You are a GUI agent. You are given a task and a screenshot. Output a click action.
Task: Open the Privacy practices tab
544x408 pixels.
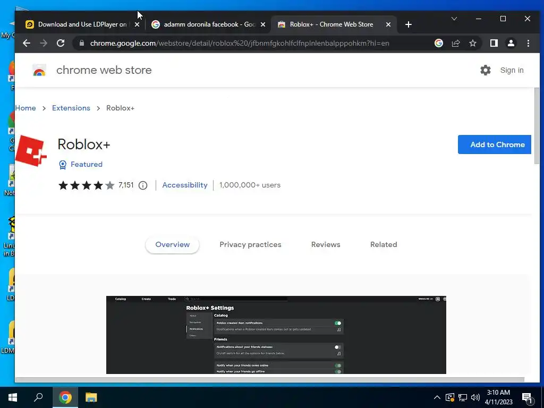(250, 244)
